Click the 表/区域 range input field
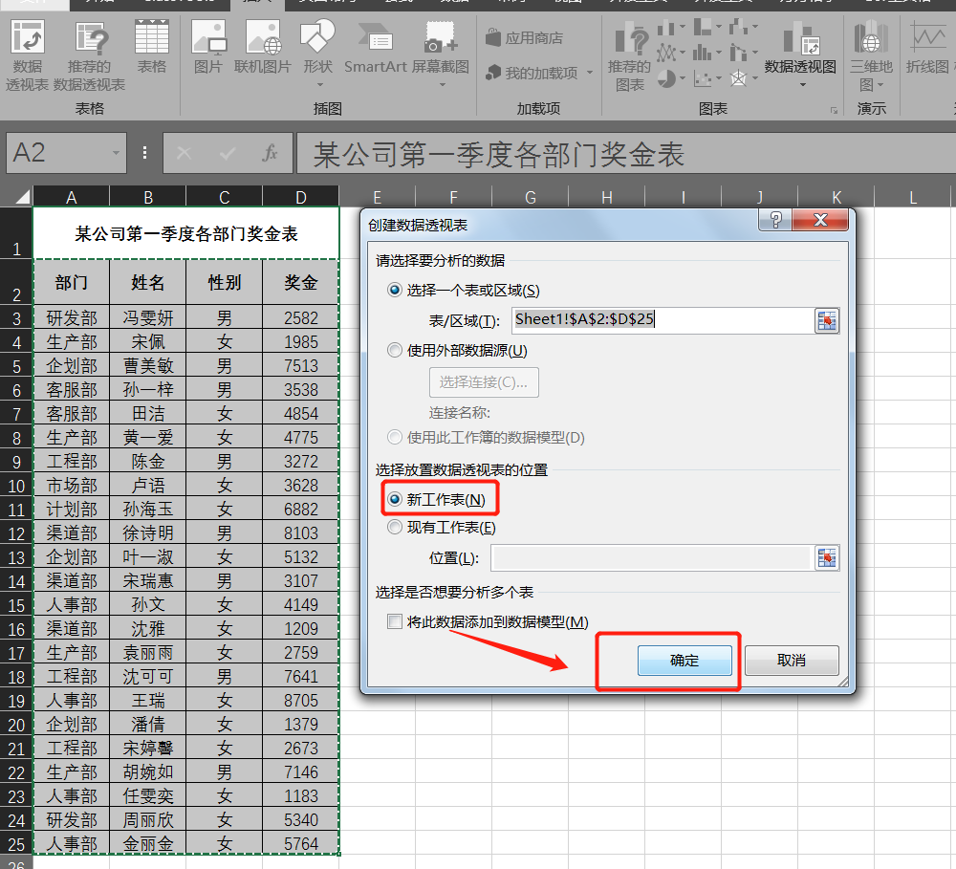Image resolution: width=956 pixels, height=869 pixels. 660,320
